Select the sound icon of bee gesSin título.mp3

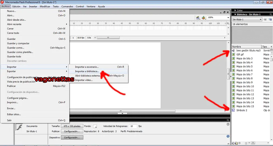233,50
